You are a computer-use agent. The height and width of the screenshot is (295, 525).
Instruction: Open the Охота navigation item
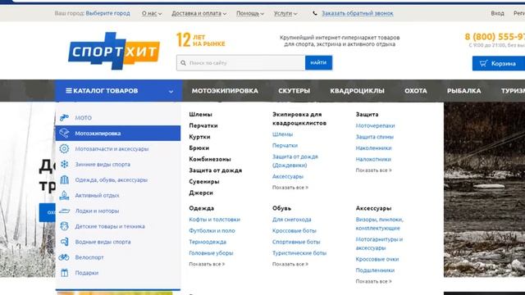pyautogui.click(x=416, y=91)
